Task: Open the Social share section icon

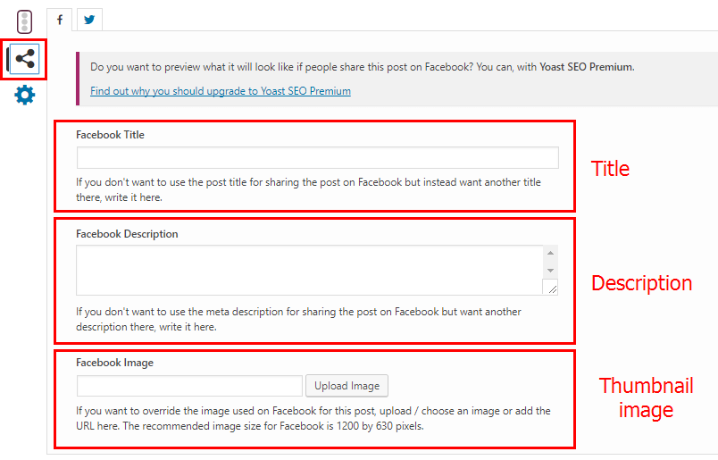Action: point(24,59)
